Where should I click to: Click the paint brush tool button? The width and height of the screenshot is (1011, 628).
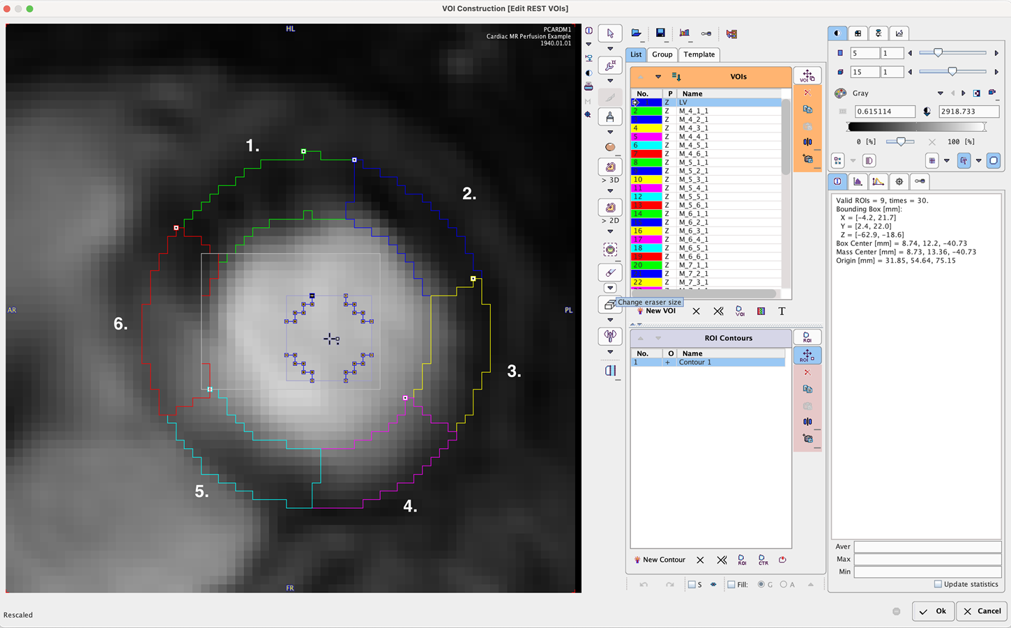tap(610, 117)
